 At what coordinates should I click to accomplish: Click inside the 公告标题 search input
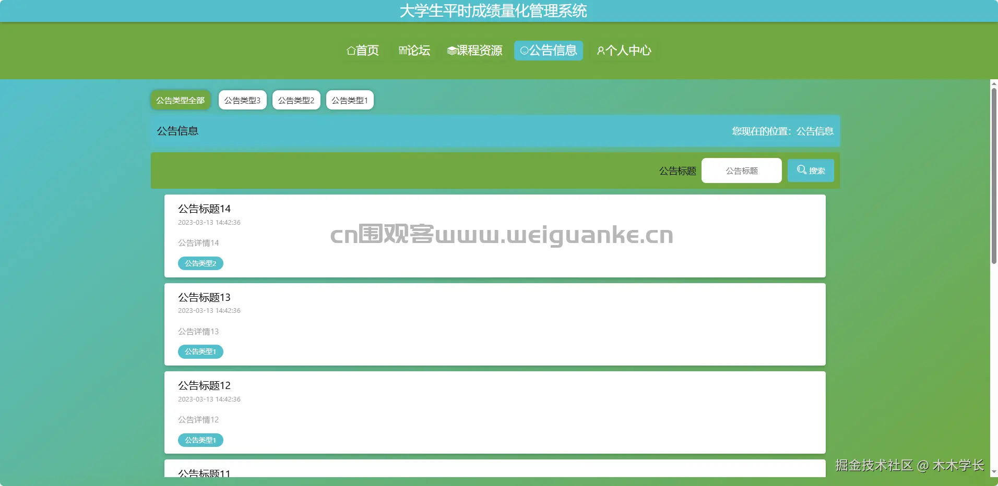[x=741, y=170]
